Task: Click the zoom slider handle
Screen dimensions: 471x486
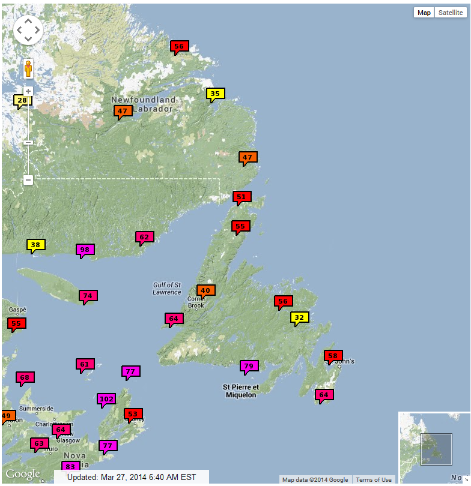Action: click(x=28, y=142)
